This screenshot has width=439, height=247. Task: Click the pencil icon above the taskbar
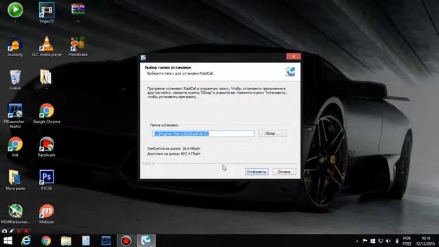(x=12, y=231)
